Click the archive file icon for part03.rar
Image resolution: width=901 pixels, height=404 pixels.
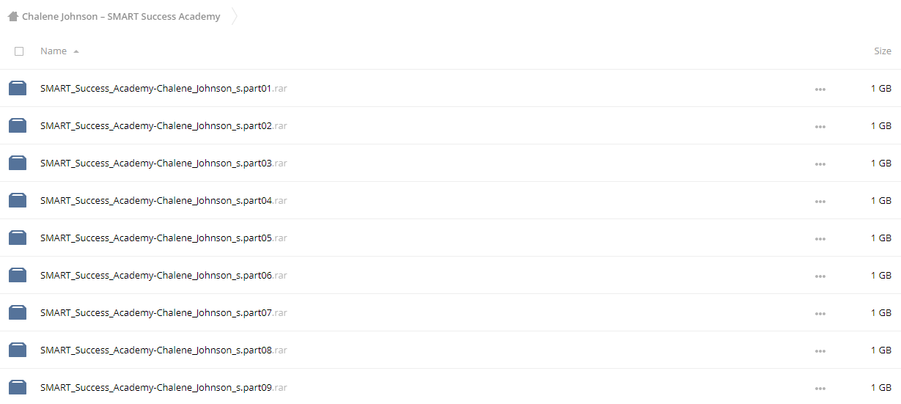(18, 164)
